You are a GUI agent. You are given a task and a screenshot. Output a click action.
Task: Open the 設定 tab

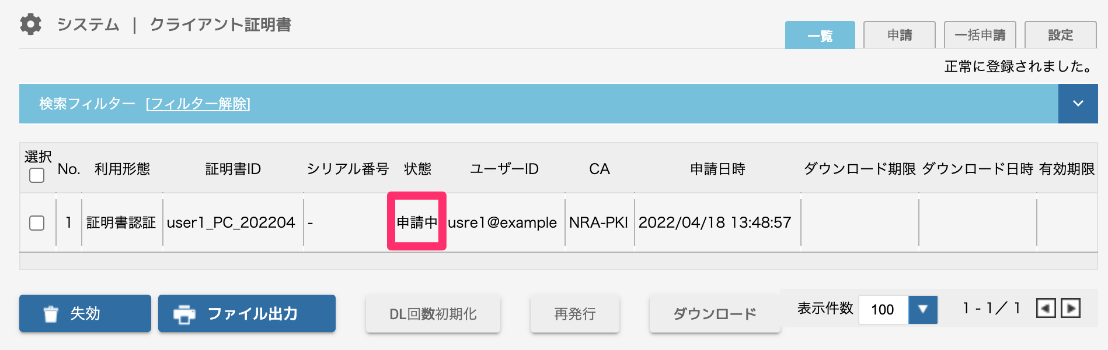pos(1061,35)
